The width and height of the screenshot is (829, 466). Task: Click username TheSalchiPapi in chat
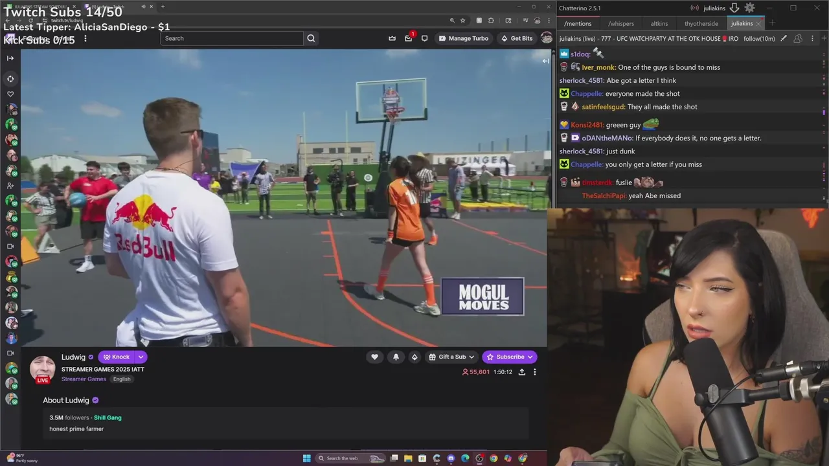(604, 195)
